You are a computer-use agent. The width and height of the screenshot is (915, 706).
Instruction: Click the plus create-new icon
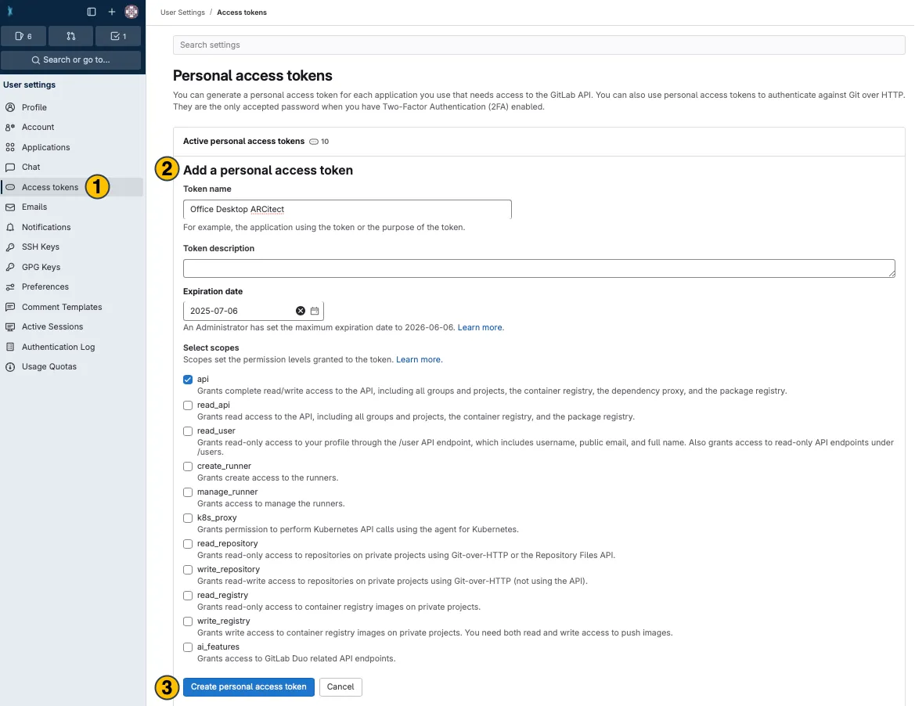(x=112, y=12)
